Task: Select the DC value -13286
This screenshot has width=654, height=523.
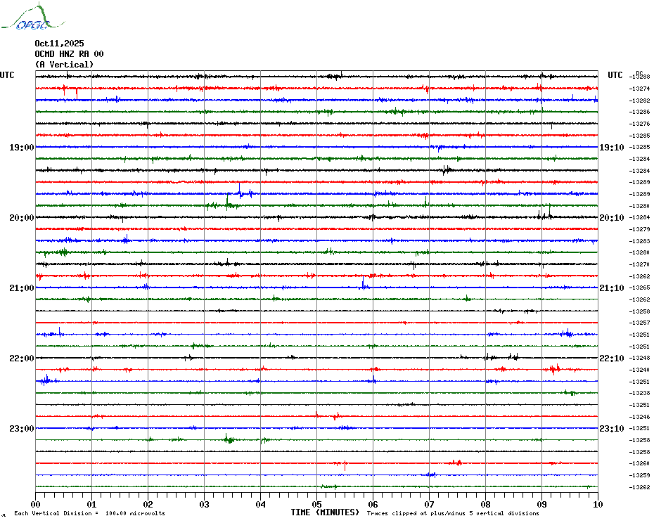Action: [x=640, y=112]
